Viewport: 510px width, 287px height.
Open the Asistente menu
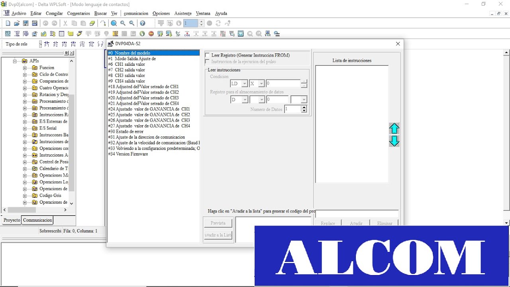tap(183, 14)
